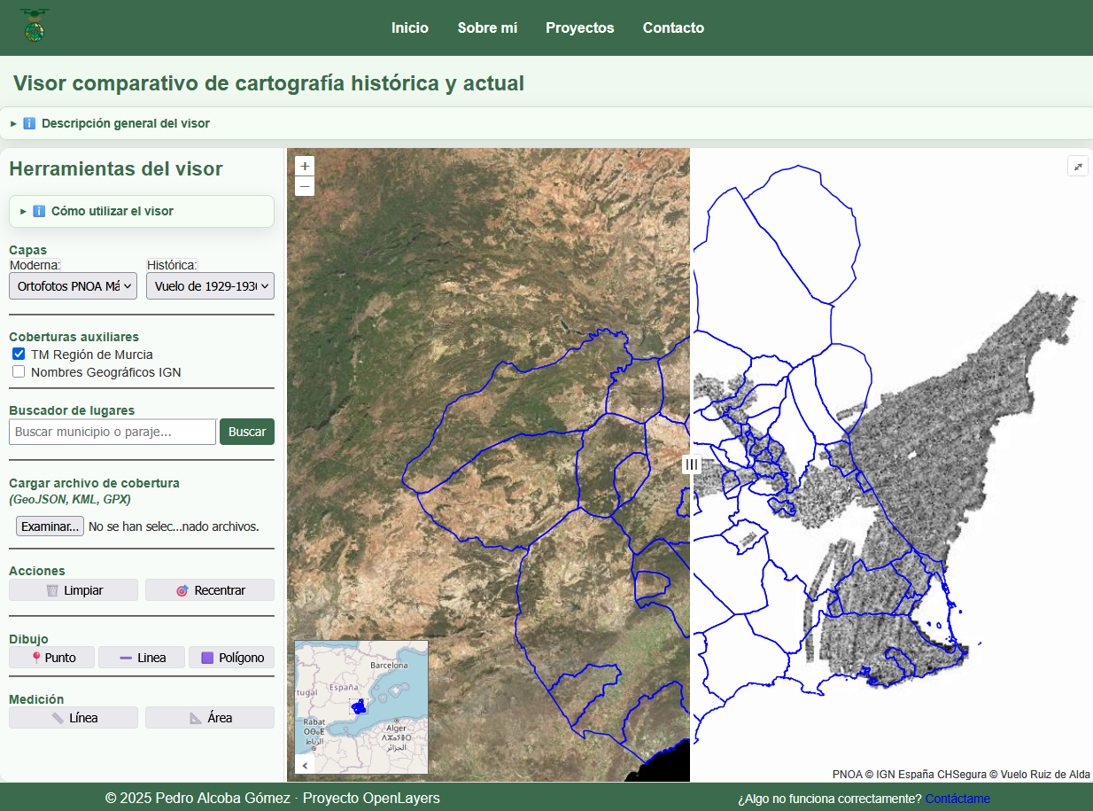Click the Buscar button
1093x811 pixels.
tap(247, 432)
